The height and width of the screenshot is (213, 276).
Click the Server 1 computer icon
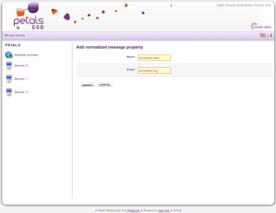pyautogui.click(x=9, y=79)
